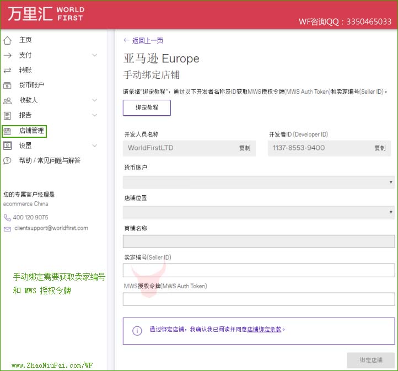Viewport: 398px width, 371px height.
Task: Click into the MWS Auth Token field
Action: tap(259, 299)
